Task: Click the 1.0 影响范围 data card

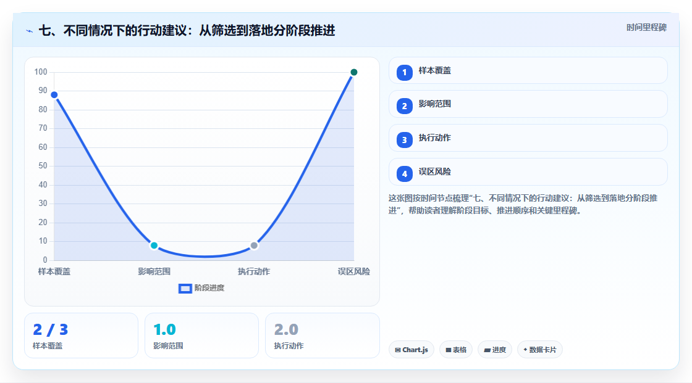Action: pos(201,336)
